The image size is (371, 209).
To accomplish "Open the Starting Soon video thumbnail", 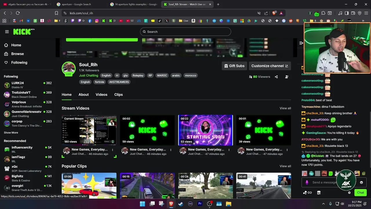I will point(205,130).
